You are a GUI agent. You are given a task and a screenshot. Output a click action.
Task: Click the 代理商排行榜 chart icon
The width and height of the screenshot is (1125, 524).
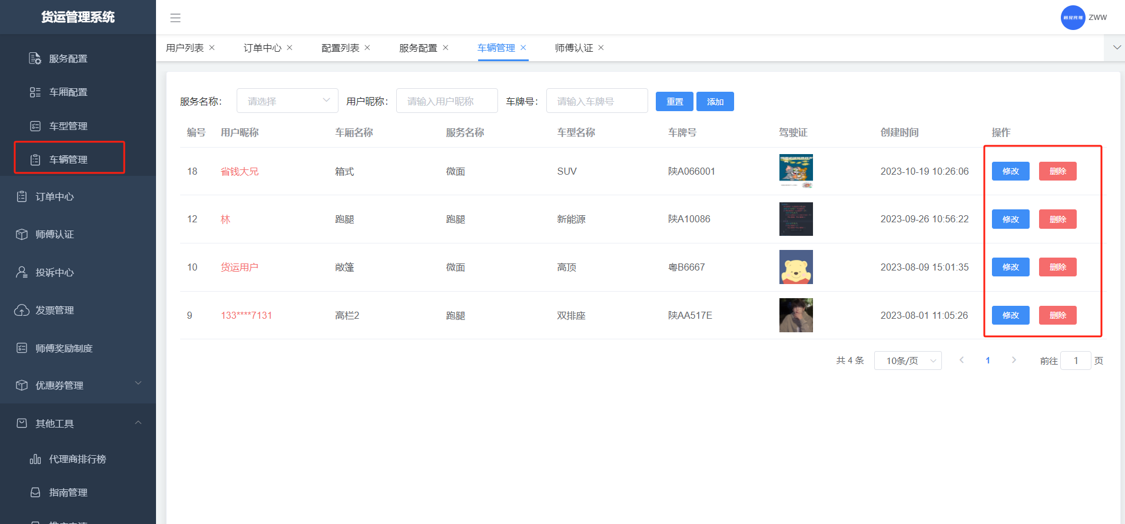point(35,459)
